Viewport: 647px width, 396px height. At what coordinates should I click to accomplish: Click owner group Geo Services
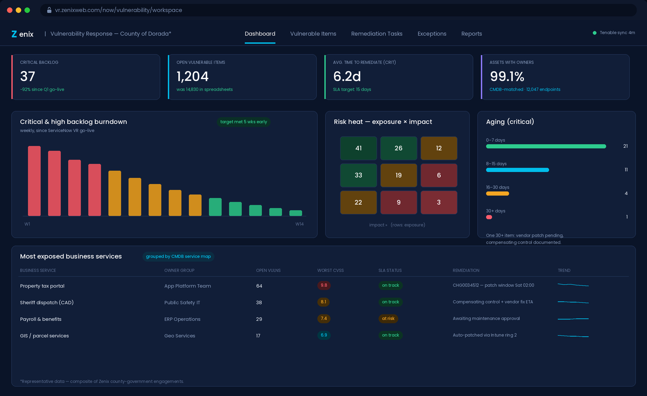pyautogui.click(x=180, y=336)
